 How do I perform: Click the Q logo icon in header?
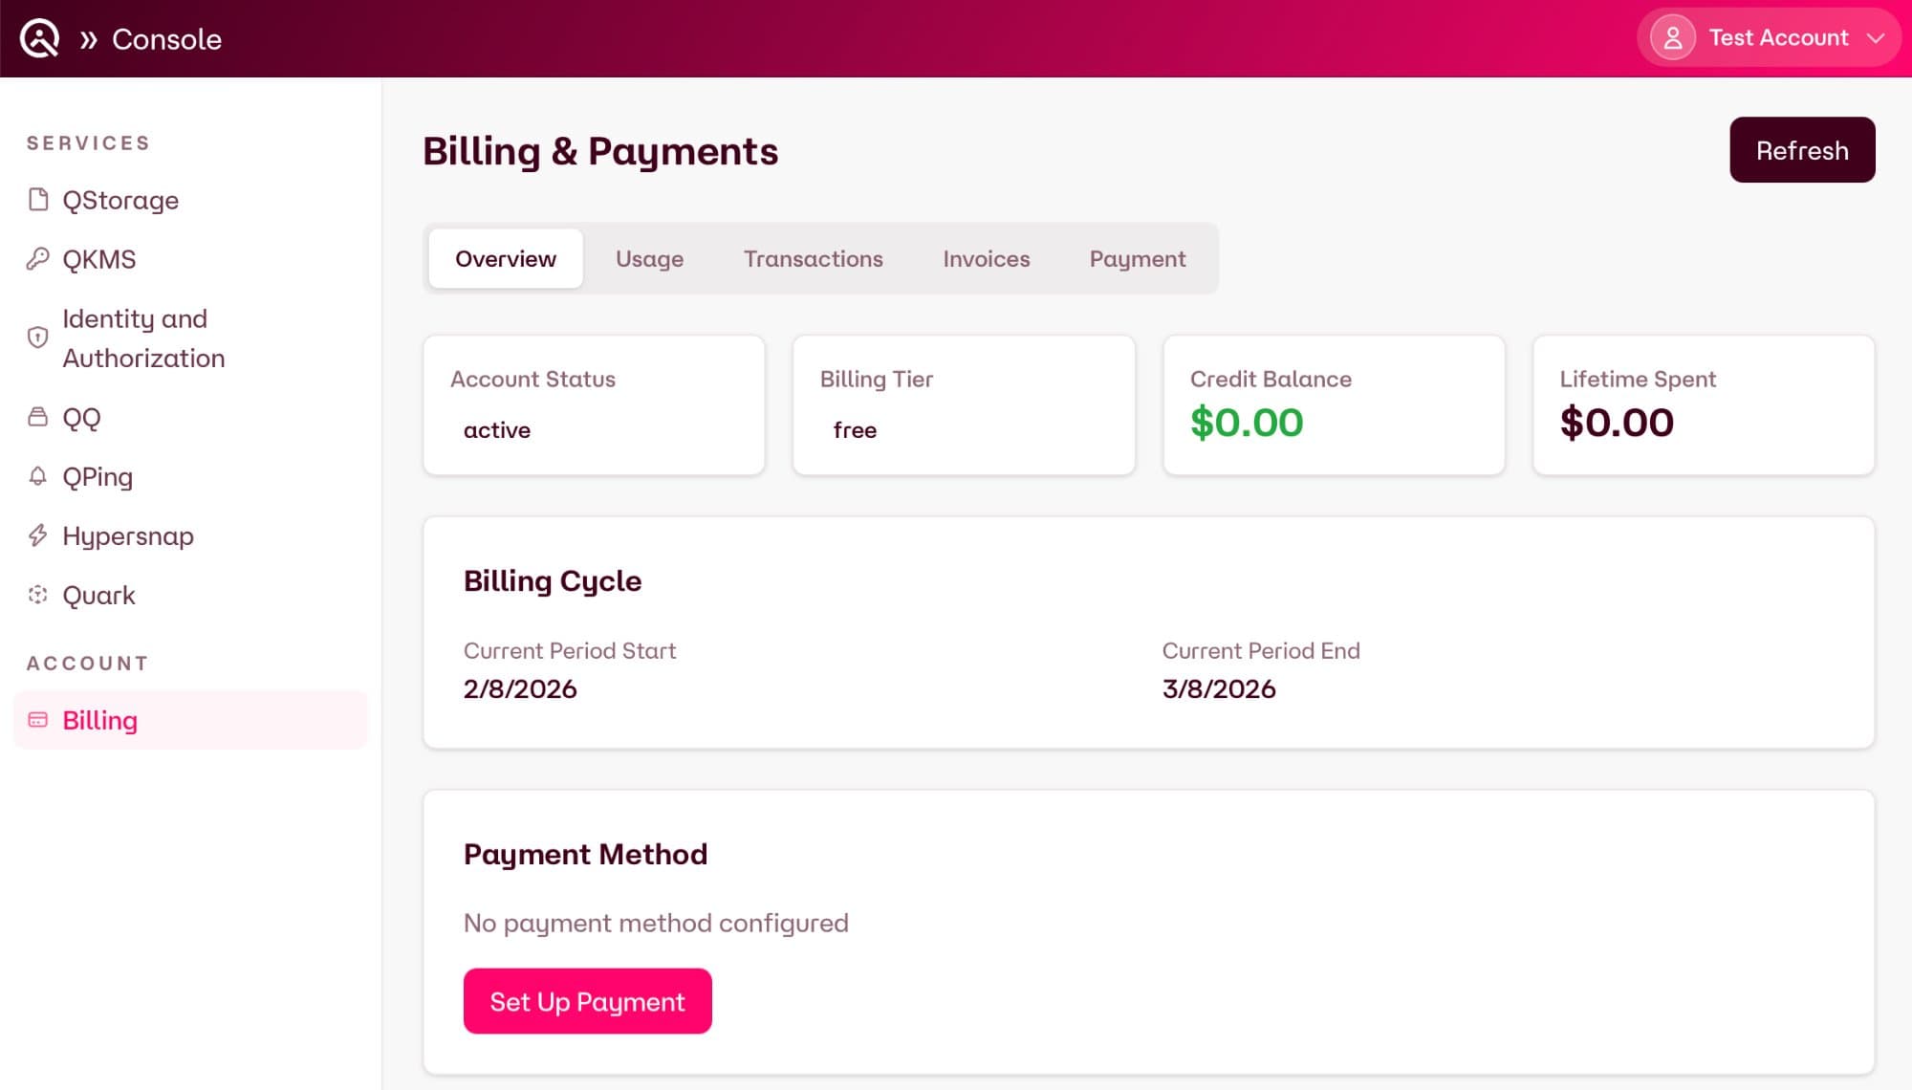point(39,38)
